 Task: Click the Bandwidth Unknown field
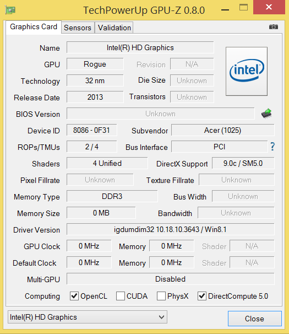pyautogui.click(x=236, y=213)
